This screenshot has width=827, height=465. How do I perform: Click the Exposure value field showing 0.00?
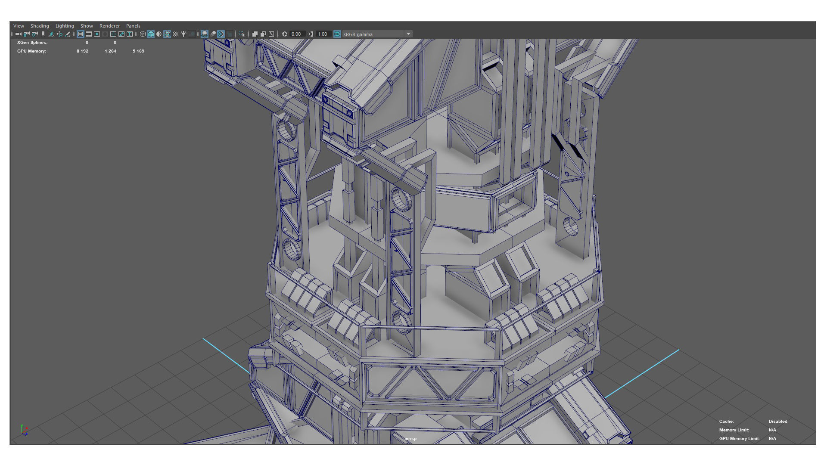pyautogui.click(x=296, y=34)
